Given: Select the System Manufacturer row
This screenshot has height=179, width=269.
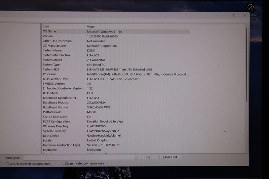Looking at the screenshot, I should [x=116, y=55].
